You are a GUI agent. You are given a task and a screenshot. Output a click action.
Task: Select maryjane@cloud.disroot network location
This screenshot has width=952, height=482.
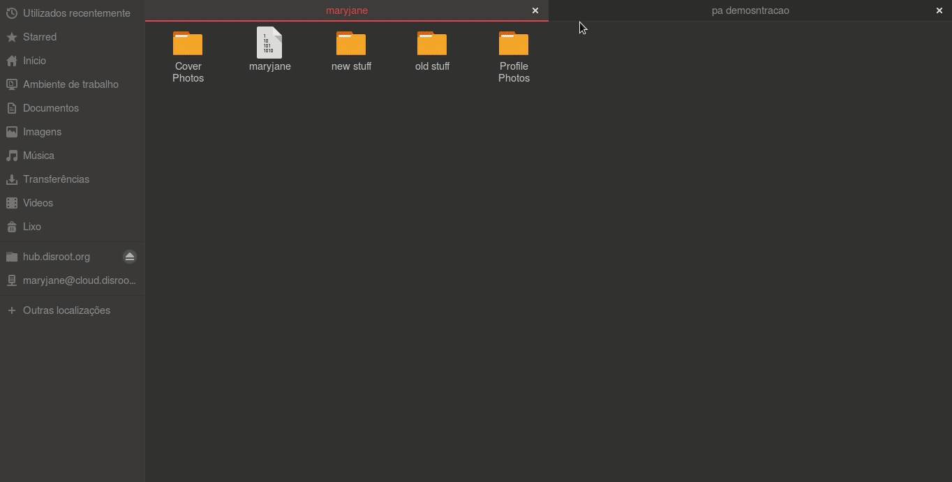point(79,280)
